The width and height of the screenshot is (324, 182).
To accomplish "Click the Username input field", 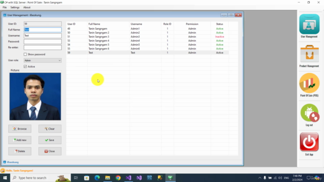I will [x=43, y=36].
